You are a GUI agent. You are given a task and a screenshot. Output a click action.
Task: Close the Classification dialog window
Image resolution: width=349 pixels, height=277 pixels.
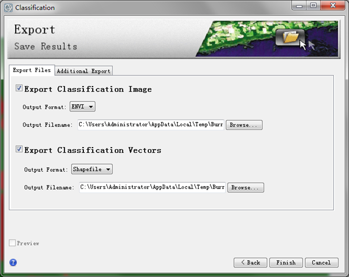click(333, 6)
